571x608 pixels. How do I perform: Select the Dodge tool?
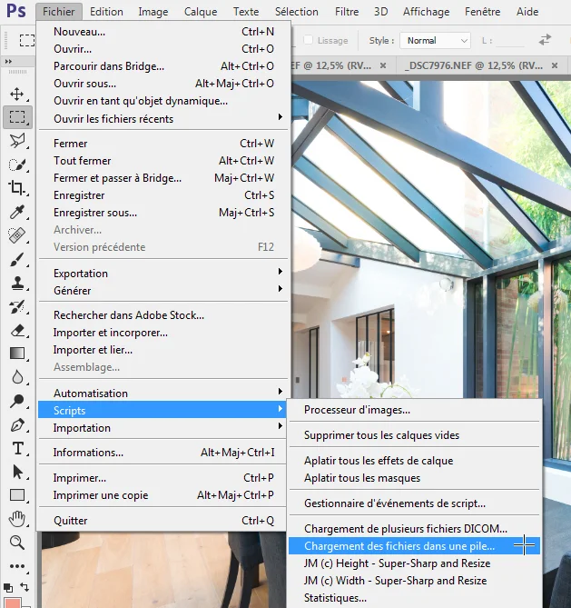coord(17,401)
